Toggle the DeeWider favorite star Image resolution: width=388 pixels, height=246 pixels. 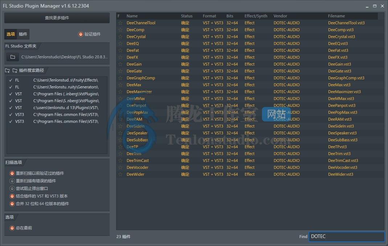click(x=120, y=174)
